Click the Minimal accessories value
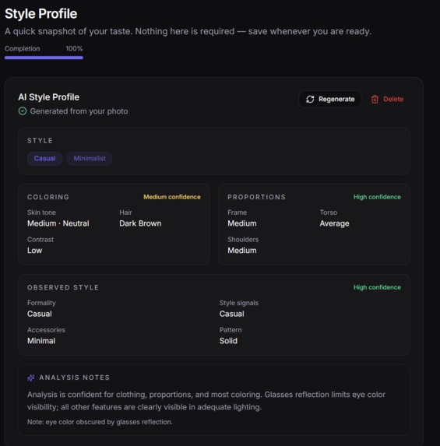 tap(41, 341)
